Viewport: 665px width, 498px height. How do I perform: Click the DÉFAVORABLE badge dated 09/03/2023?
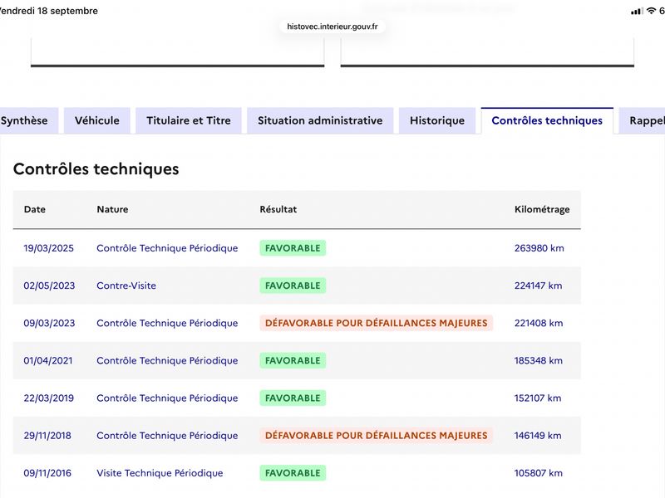coord(377,323)
